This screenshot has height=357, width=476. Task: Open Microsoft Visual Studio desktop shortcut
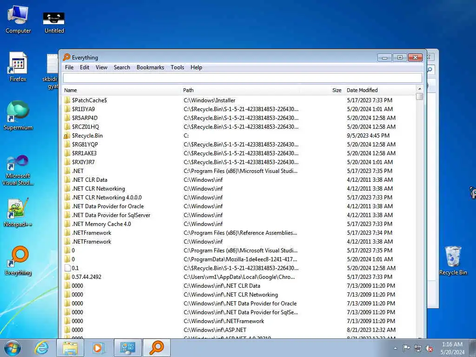click(18, 170)
